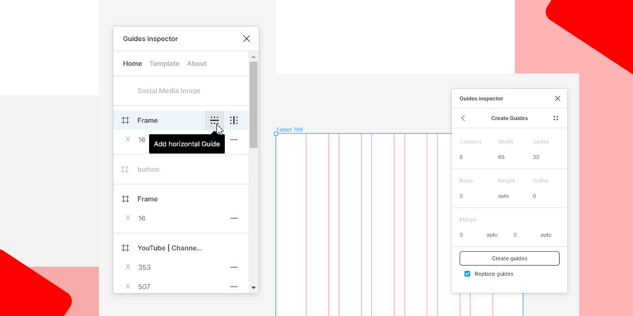Close the Create Guides inspector panel
The image size is (633, 316).
click(x=557, y=98)
